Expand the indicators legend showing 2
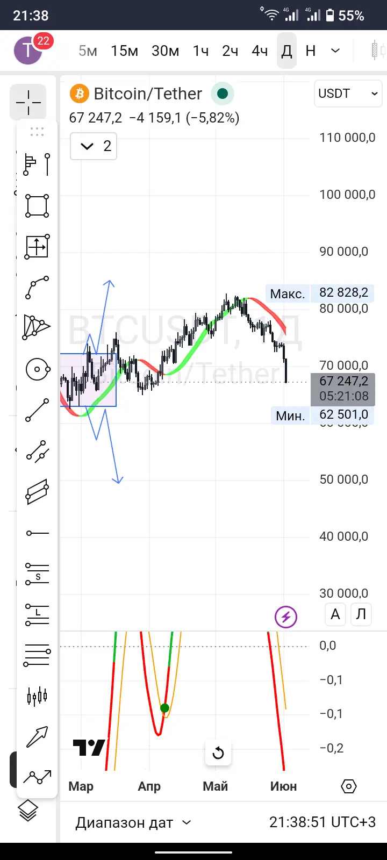This screenshot has width=387, height=860. pos(94,146)
